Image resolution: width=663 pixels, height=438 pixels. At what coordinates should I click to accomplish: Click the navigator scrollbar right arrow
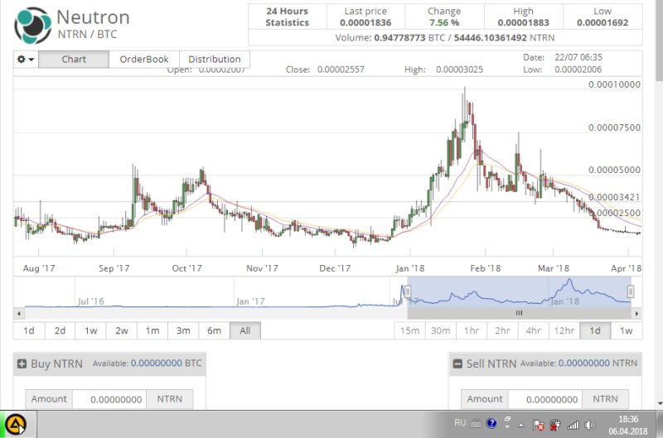636,313
